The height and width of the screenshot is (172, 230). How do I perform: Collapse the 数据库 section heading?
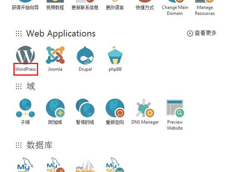click(x=40, y=145)
